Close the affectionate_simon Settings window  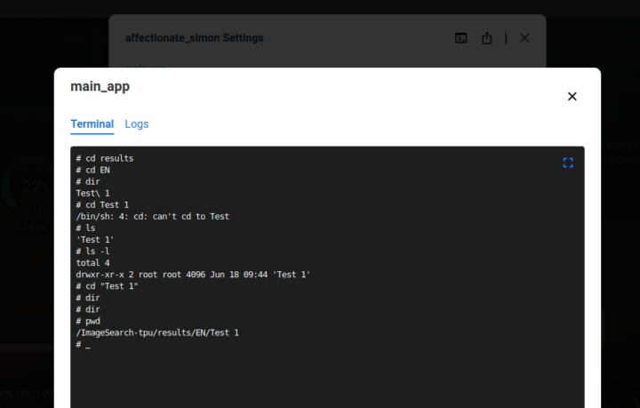point(524,38)
